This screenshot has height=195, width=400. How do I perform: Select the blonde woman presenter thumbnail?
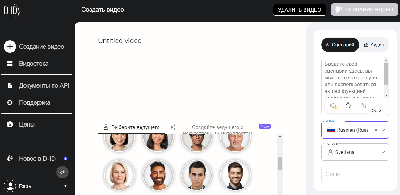tap(120, 175)
